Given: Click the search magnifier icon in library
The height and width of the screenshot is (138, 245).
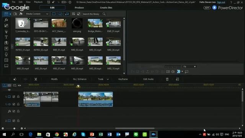Looking at the screenshot, I should [x=104, y=14].
